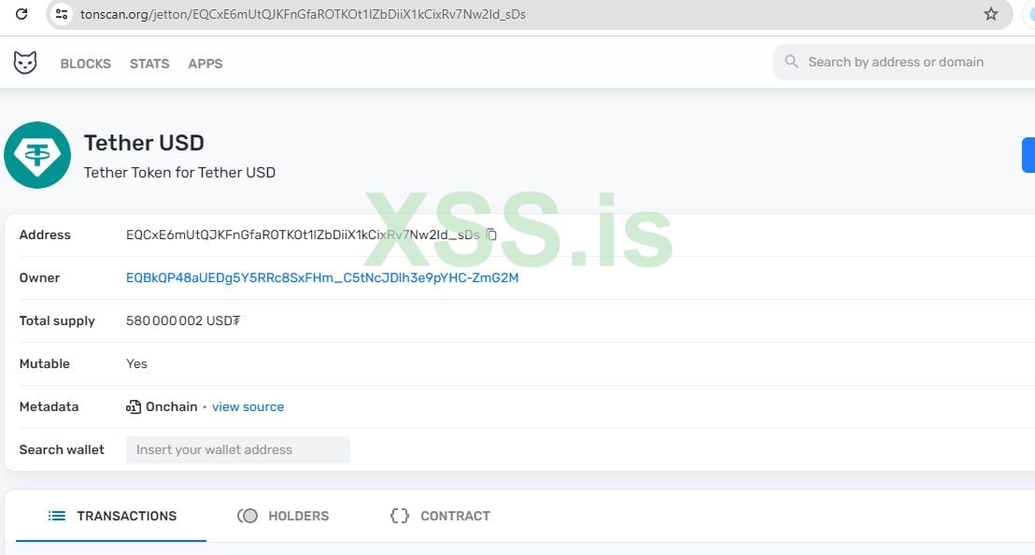Focus the Search by address or domain field
The height and width of the screenshot is (555, 1035).
904,62
